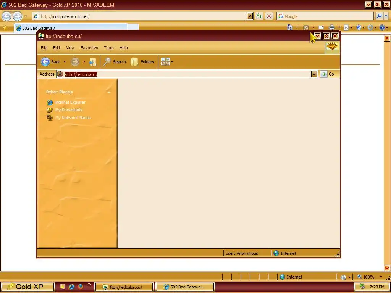This screenshot has height=293, width=391.
Task: Go up one folder level in FTP window
Action: click(x=92, y=62)
